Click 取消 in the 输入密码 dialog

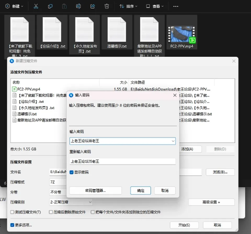[x=165, y=190]
